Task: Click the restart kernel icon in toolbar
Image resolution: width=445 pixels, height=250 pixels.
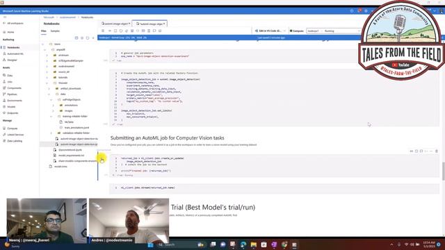Action: [121, 31]
